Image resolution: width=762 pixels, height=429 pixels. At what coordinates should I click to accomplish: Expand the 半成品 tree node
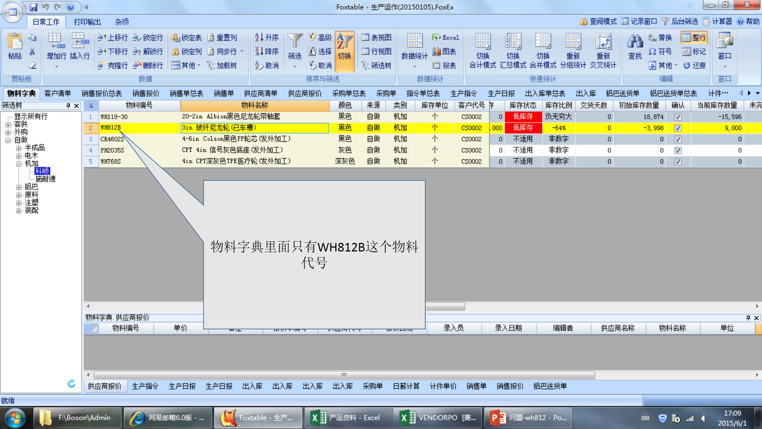19,148
